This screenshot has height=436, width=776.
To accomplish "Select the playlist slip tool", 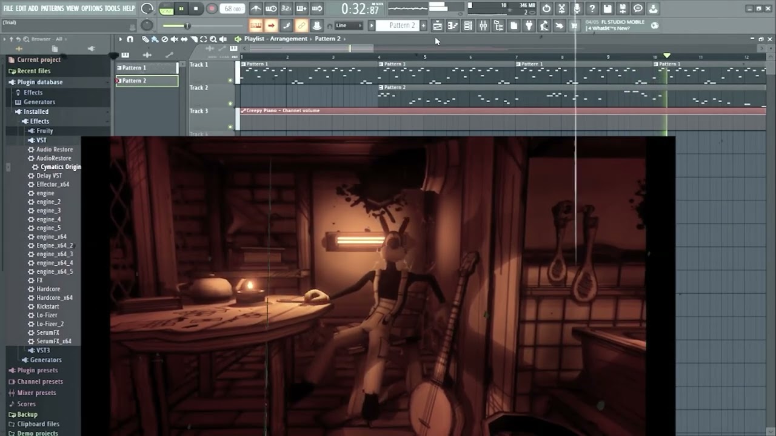I will click(184, 39).
